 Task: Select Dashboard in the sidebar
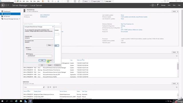pyautogui.click(x=7, y=11)
